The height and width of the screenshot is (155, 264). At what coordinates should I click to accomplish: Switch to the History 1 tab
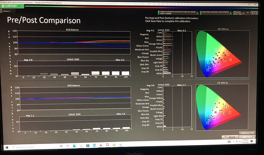(x=7, y=11)
